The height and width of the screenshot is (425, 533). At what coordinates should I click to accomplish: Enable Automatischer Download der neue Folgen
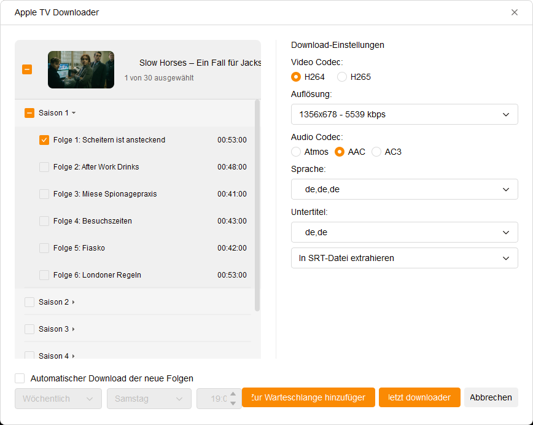(x=20, y=378)
